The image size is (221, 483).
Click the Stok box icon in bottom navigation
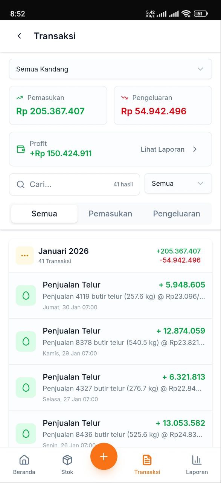[x=67, y=460]
